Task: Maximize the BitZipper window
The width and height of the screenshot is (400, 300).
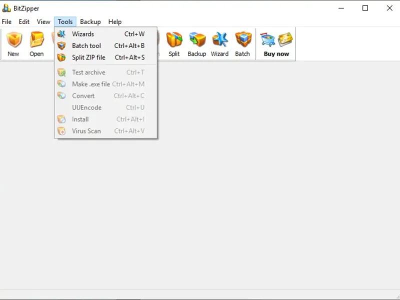Action: (x=365, y=8)
